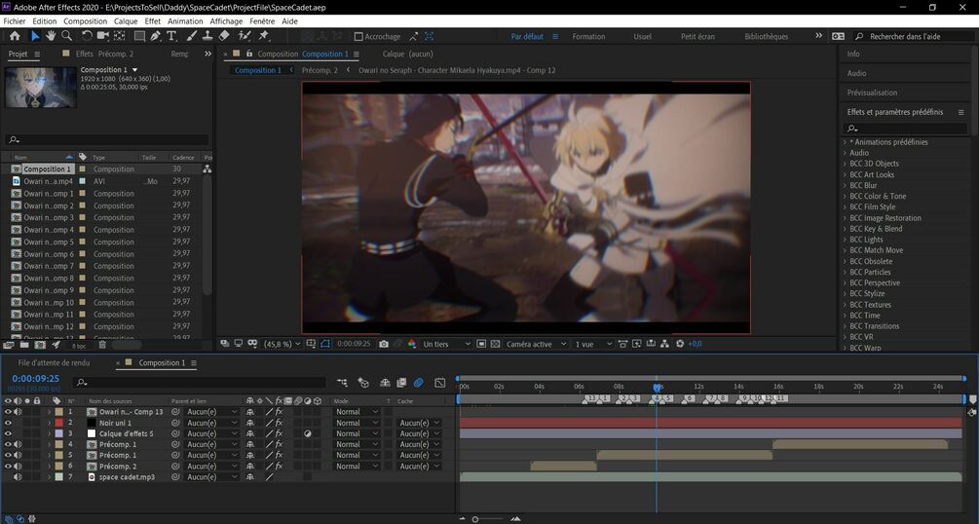Open the channel and color management icon

pyautogui.click(x=411, y=344)
